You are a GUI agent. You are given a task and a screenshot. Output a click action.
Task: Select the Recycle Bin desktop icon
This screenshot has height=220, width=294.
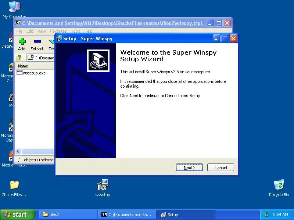279,188
